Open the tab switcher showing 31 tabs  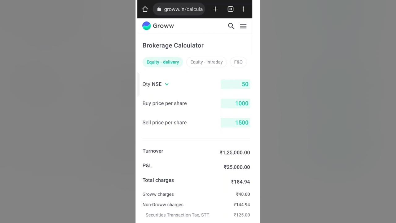click(x=230, y=9)
